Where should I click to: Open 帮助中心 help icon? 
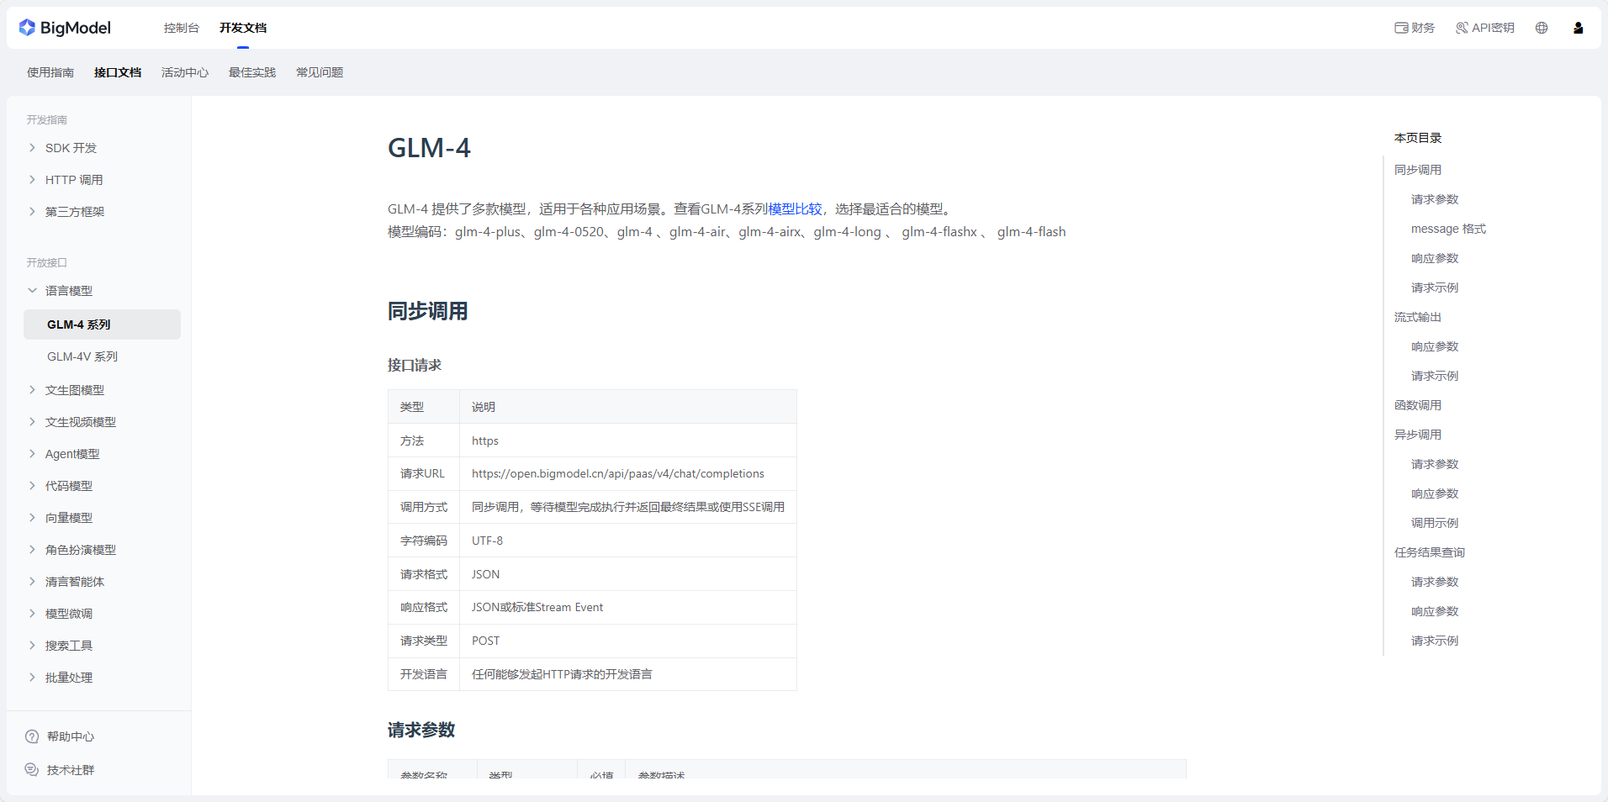tap(32, 736)
